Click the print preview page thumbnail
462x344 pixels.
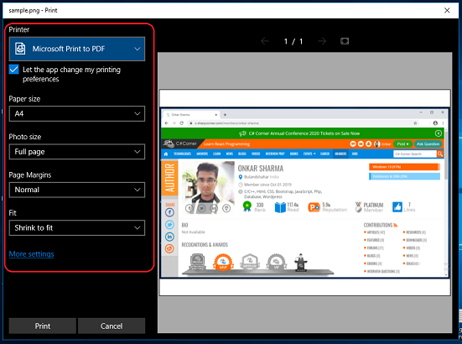click(x=304, y=192)
